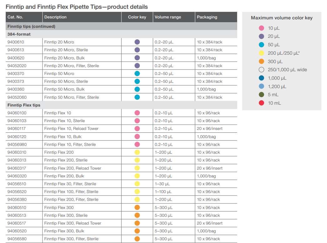Select the dark blue 1,000 µL legend swatch

click(261, 78)
